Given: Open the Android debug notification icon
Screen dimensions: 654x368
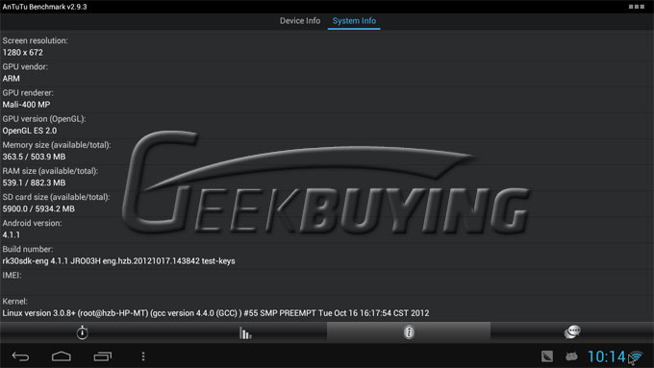Looking at the screenshot, I should click(571, 356).
